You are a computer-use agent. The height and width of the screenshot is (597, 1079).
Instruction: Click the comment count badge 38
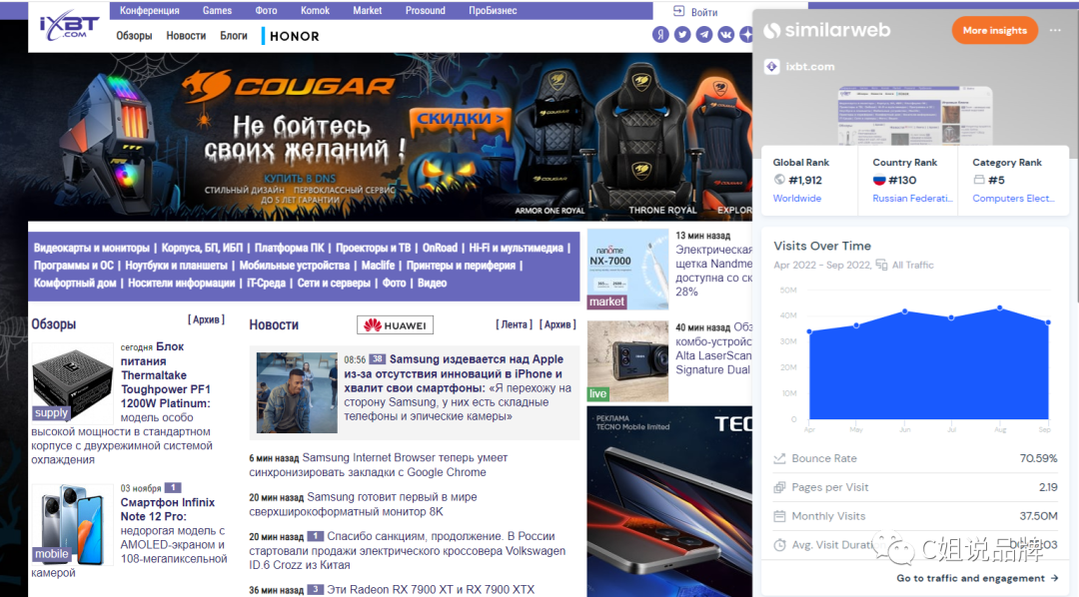point(377,359)
